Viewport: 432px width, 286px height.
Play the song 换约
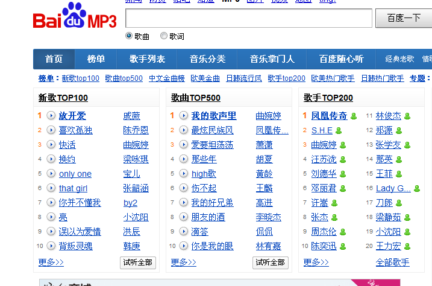pyautogui.click(x=51, y=159)
